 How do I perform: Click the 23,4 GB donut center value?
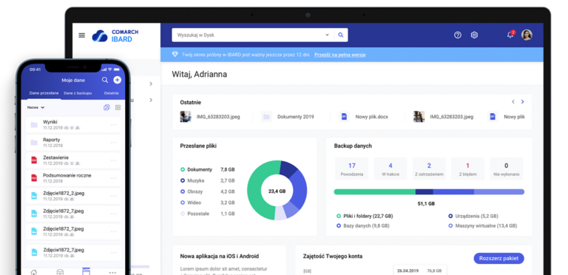coord(277,191)
